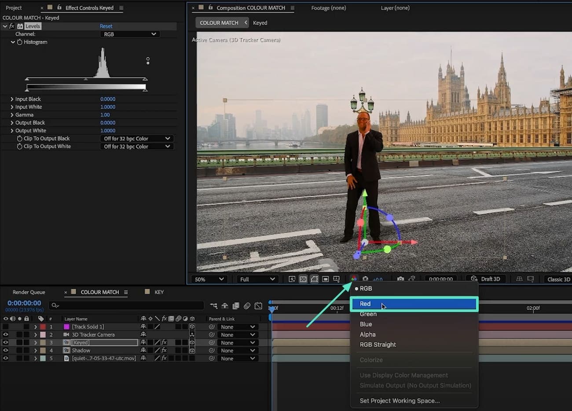Image resolution: width=572 pixels, height=411 pixels.
Task: Open the Classic 3D renderer button
Action: [x=558, y=279]
